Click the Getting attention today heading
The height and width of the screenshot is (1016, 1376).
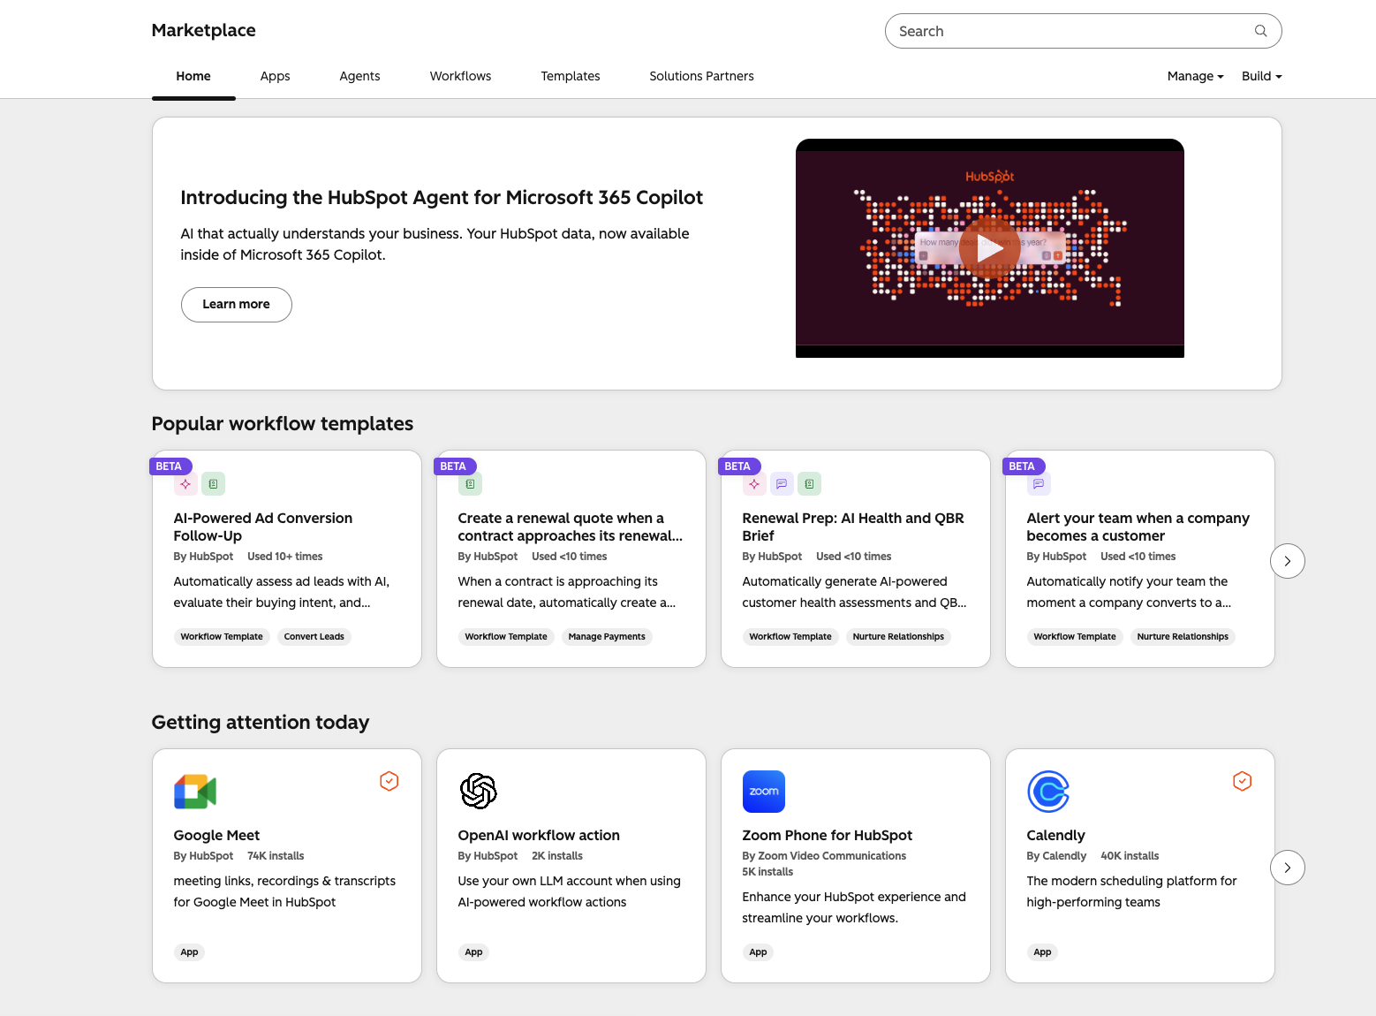tap(261, 722)
